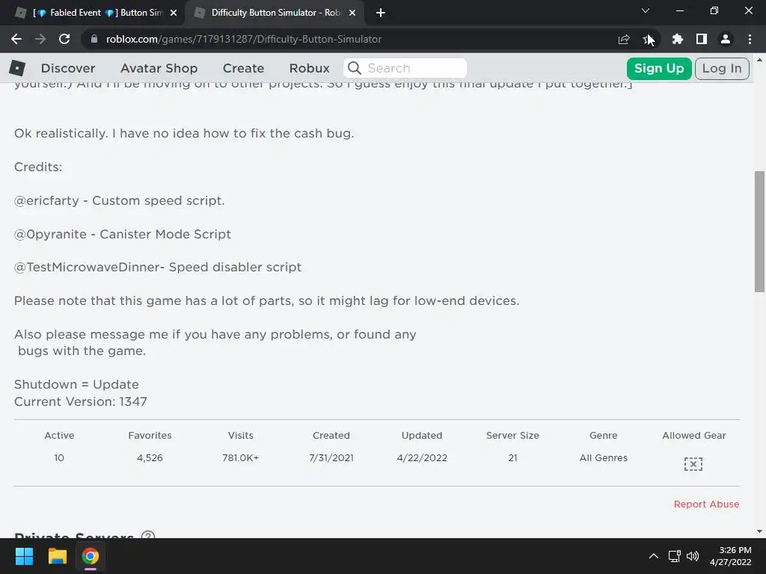Click the Allowed Gear disabled icon
This screenshot has height=574, width=766.
coord(693,463)
